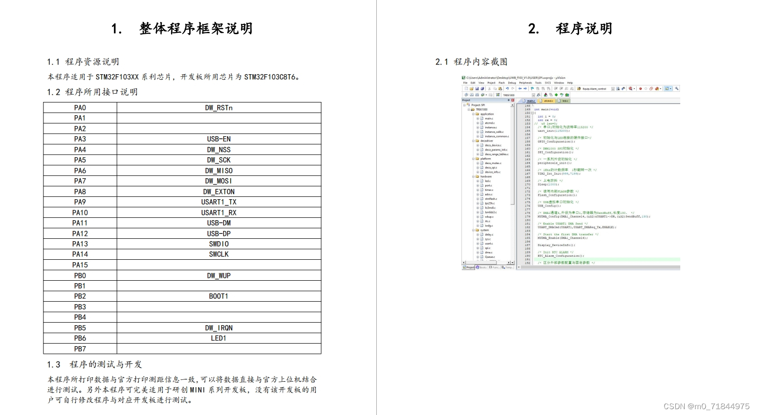Image resolution: width=757 pixels, height=415 pixels.
Task: Open the Debug menu in µVision
Action: (512, 83)
